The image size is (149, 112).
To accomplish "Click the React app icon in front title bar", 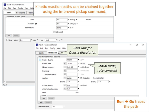I will [37, 45].
